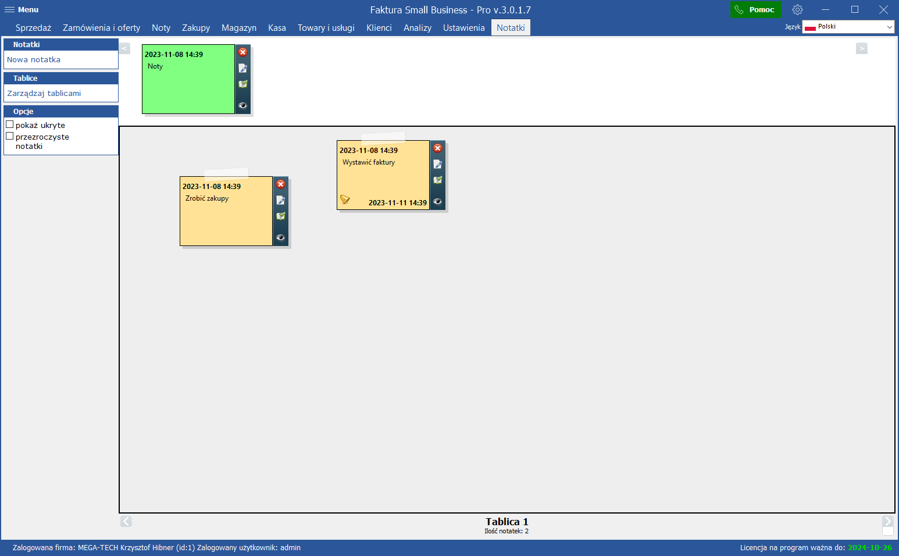Delete the Wystawić faktury note
The height and width of the screenshot is (556, 899).
click(438, 148)
